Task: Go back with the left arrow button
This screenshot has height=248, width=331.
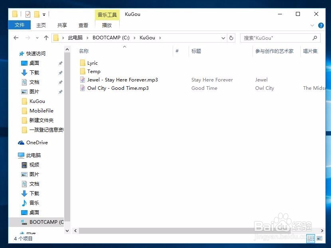Action: point(16,38)
